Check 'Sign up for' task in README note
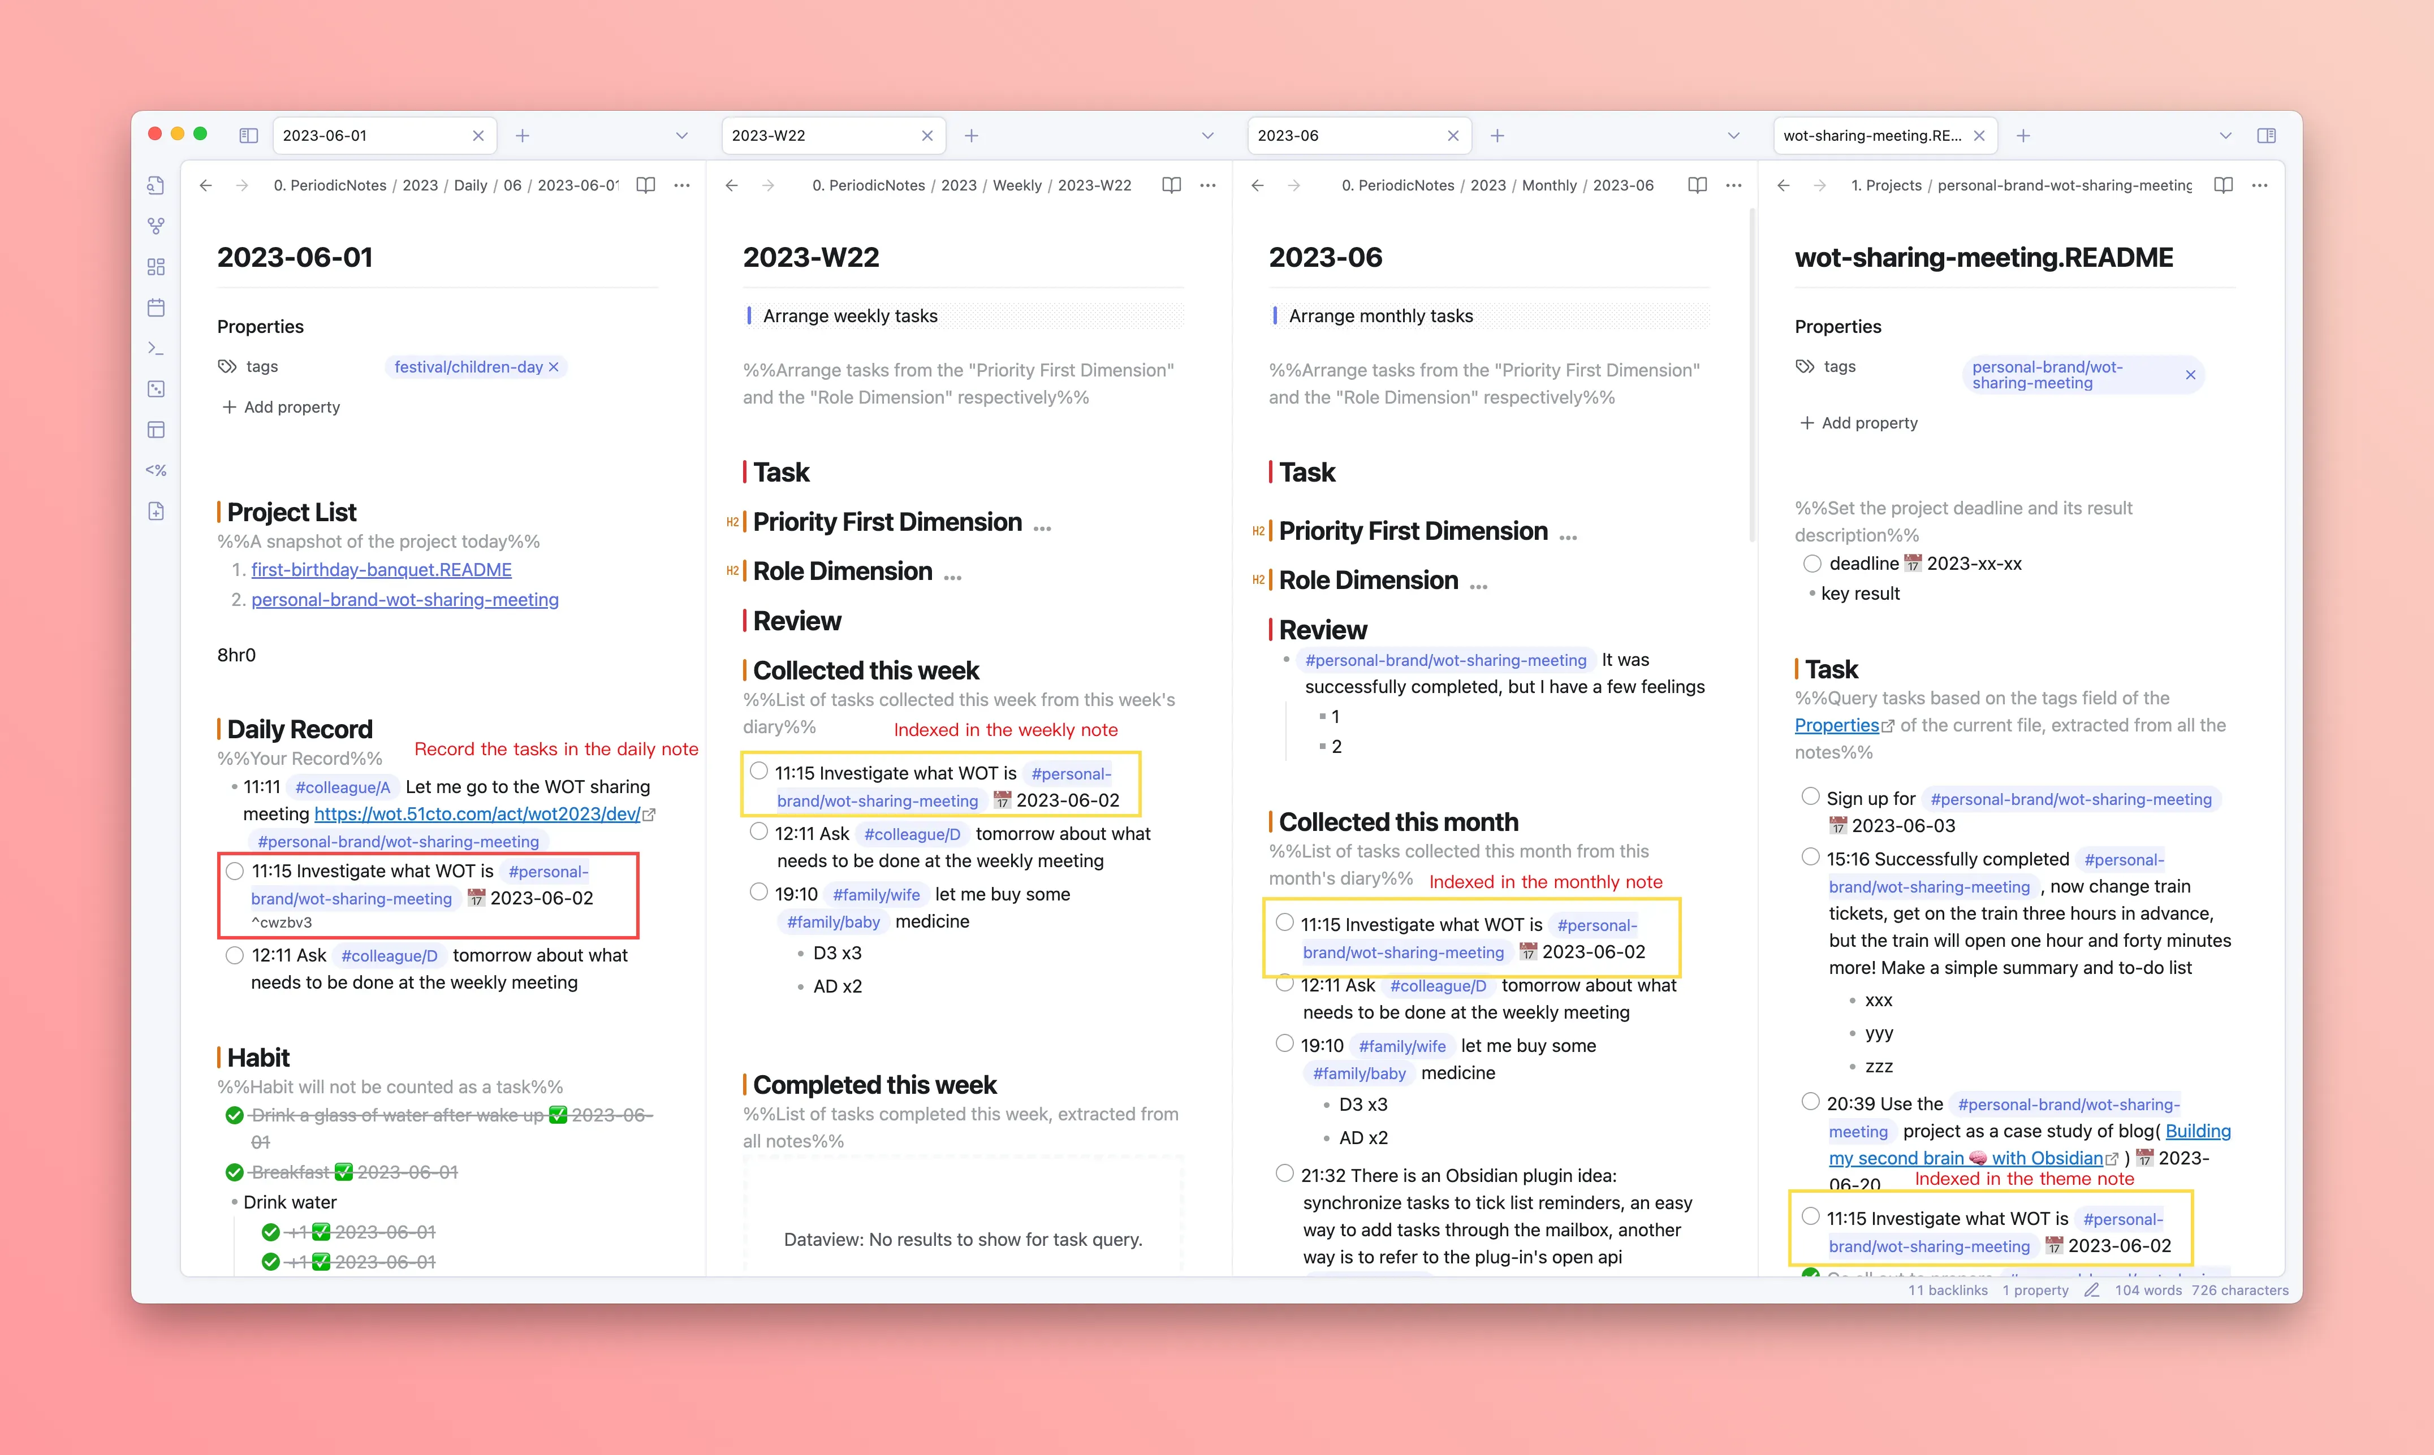The height and width of the screenshot is (1455, 2434). (x=1810, y=797)
